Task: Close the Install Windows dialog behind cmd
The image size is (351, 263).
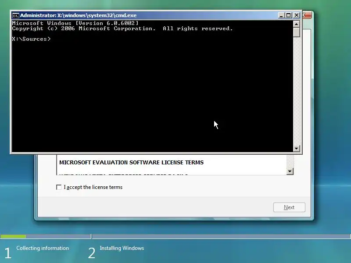Action: click(x=307, y=15)
